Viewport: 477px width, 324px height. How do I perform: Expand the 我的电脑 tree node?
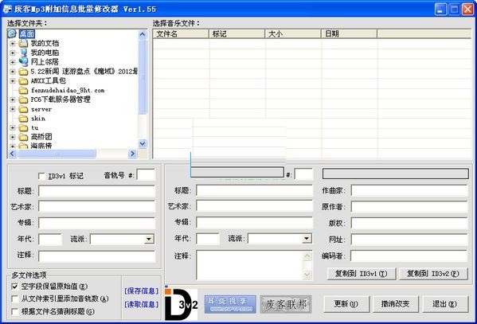click(13, 53)
